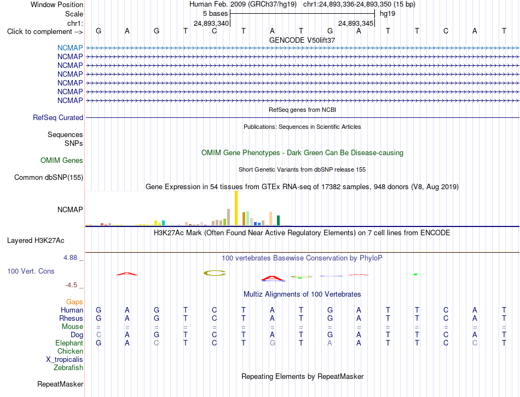Click the 24,893,340 position marker on the ruler
The image size is (520, 397).
tap(211, 23)
